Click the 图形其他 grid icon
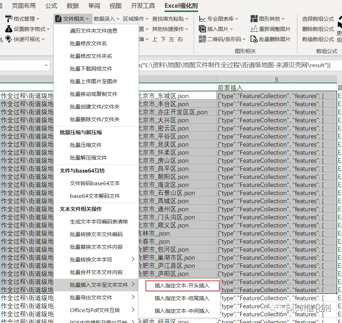 254,19
